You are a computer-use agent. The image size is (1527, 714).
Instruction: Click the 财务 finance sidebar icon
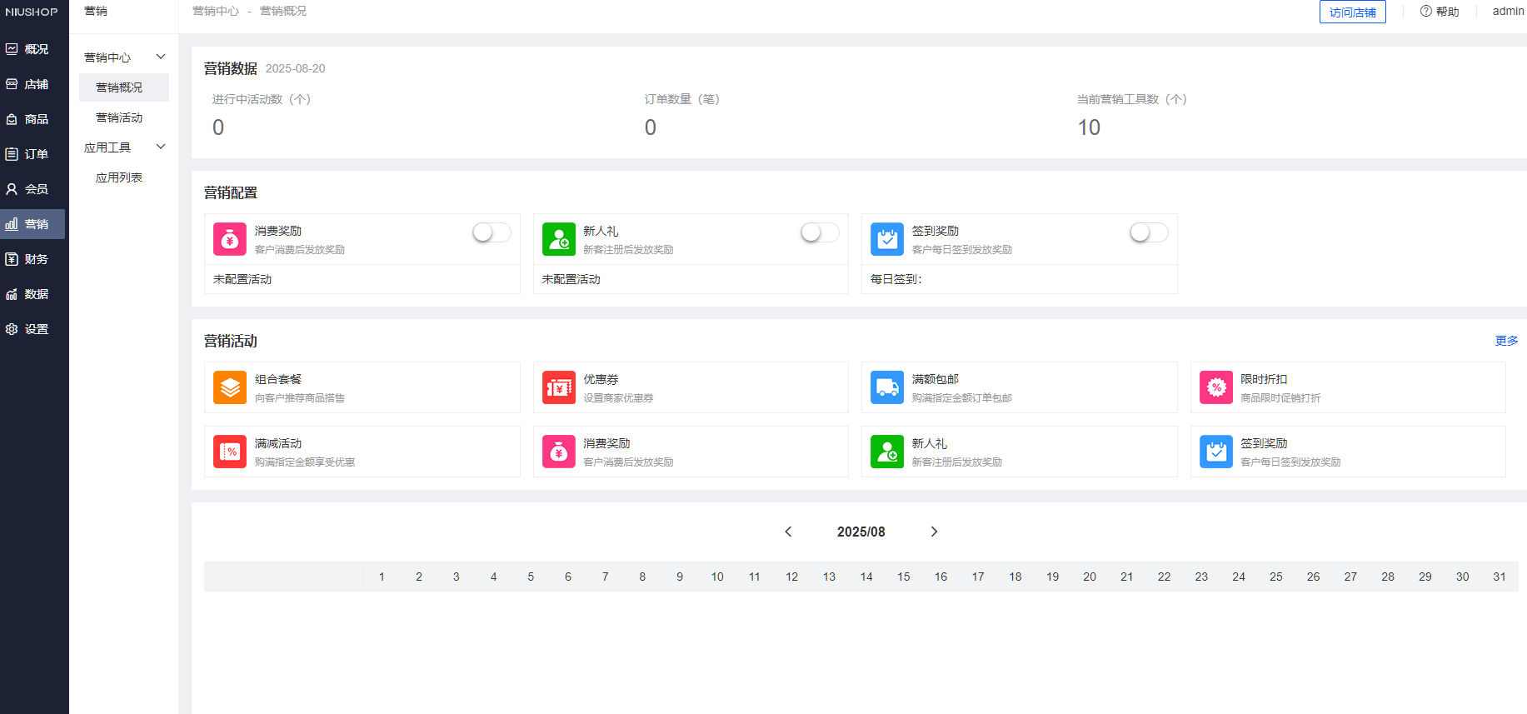tap(12, 259)
